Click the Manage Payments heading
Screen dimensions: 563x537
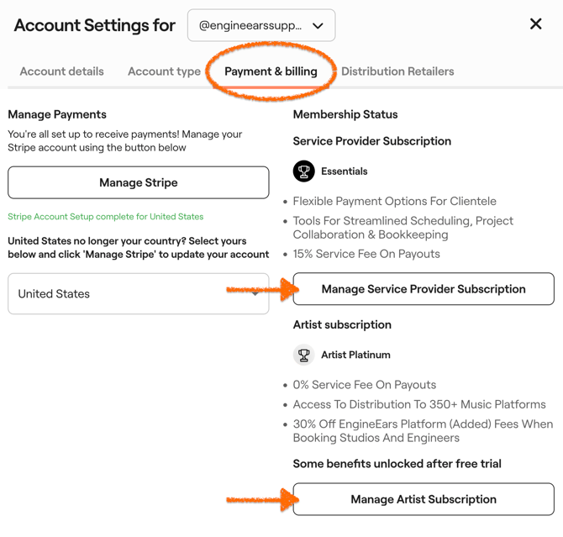click(57, 114)
